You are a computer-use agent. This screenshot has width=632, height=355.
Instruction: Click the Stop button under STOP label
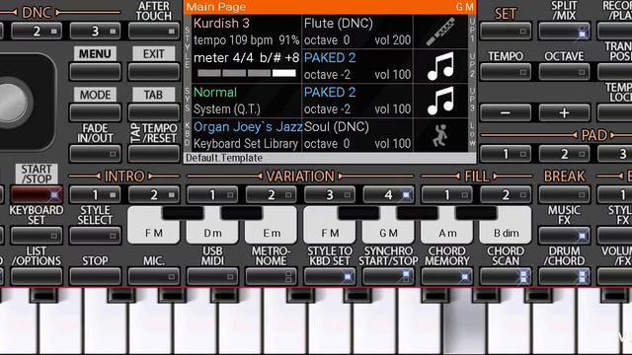click(x=95, y=277)
